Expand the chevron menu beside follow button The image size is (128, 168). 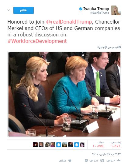pos(9,10)
